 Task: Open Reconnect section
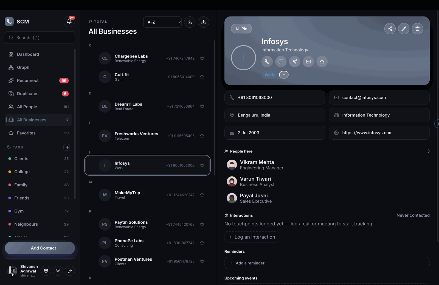coord(38,80)
